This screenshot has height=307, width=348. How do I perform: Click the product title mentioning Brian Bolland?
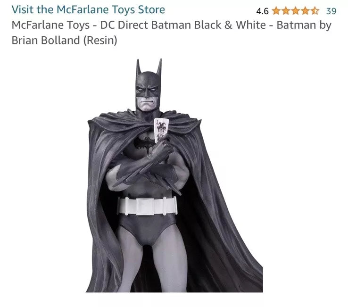(x=171, y=32)
